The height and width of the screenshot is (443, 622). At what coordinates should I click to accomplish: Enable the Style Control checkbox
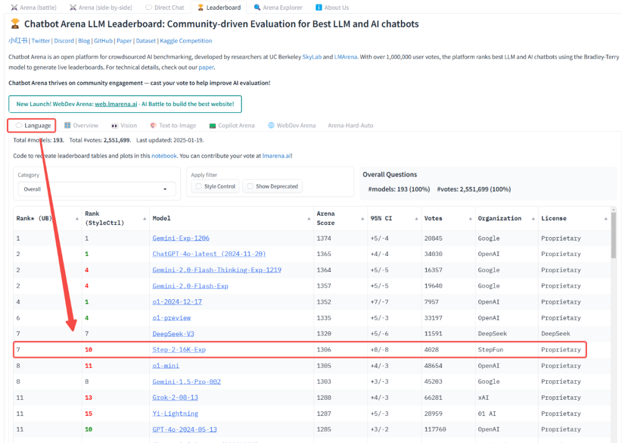pos(199,186)
